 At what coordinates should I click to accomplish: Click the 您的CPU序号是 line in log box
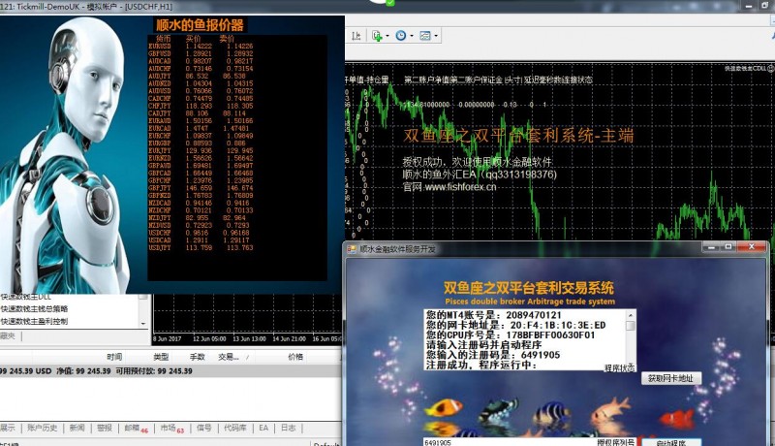[511, 334]
